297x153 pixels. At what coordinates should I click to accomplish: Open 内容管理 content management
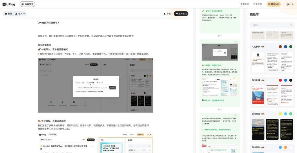[x=28, y=4]
